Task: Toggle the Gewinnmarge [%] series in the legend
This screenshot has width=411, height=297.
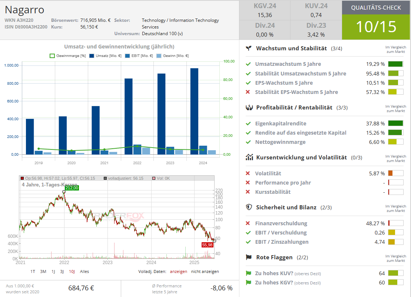Action: (67, 56)
